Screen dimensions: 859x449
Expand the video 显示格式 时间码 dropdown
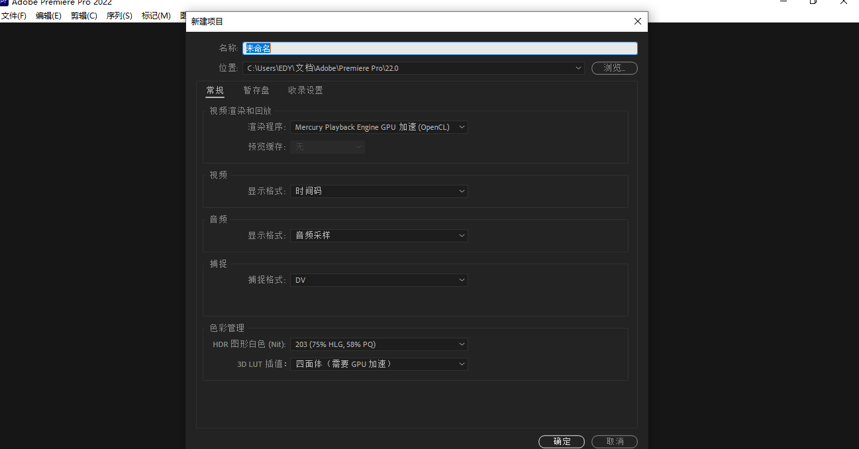[x=379, y=191]
